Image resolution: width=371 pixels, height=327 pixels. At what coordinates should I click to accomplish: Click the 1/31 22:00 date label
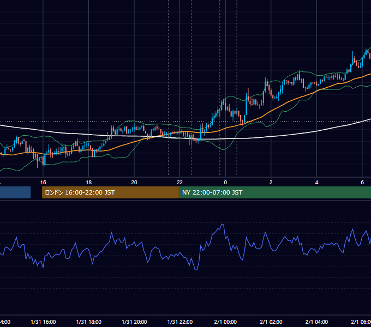click(180, 322)
